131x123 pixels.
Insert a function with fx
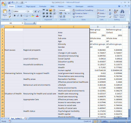coord(34,23)
